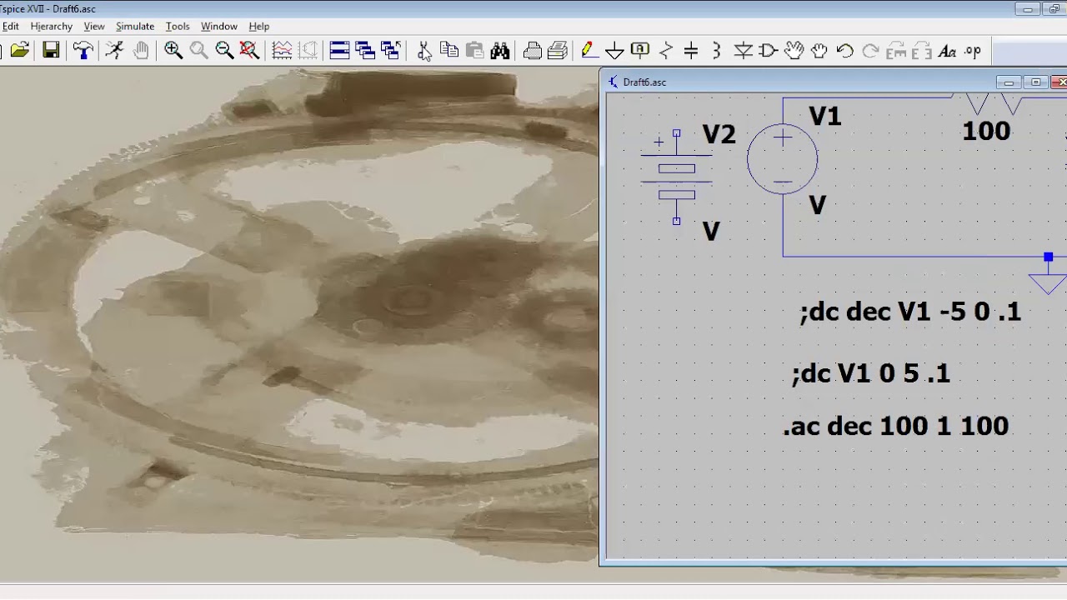Viewport: 1067px width, 600px height.
Task: Click the Autorange waveform plot icon
Action: coord(282,51)
